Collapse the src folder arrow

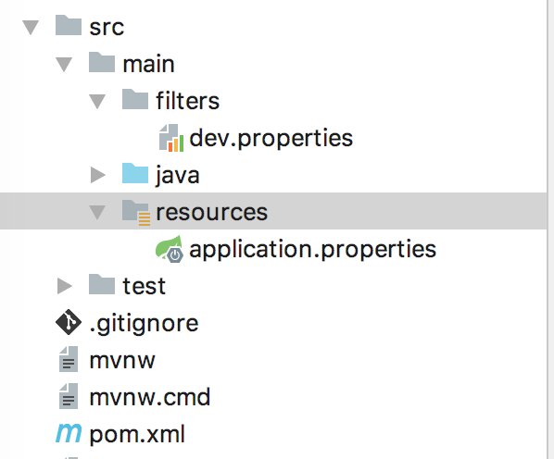click(31, 28)
